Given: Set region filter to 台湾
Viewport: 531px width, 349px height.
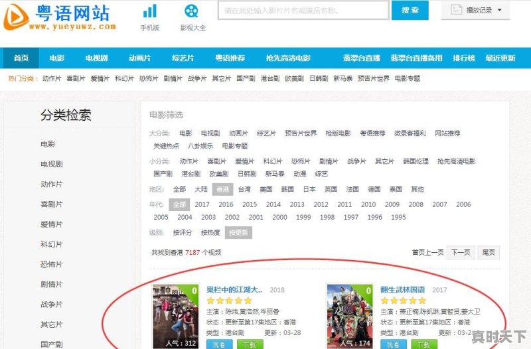Looking at the screenshot, I should [244, 189].
